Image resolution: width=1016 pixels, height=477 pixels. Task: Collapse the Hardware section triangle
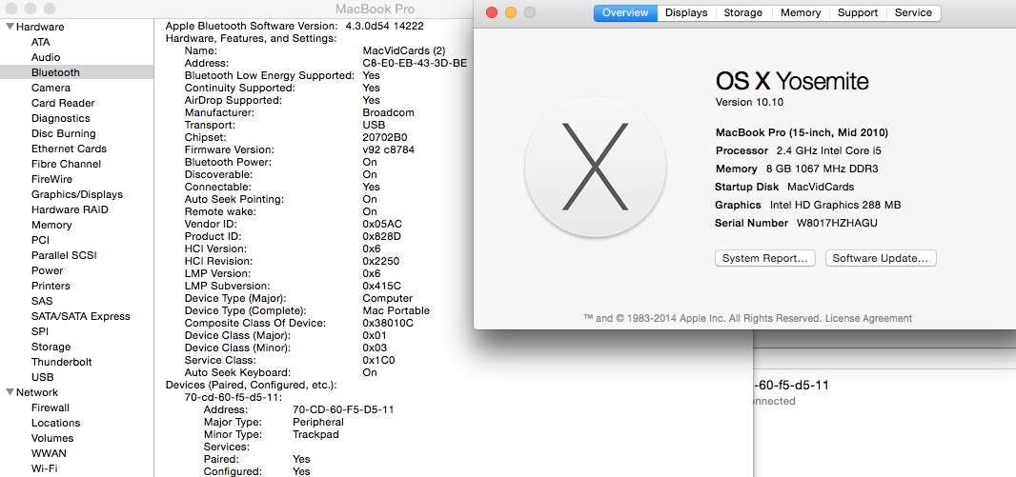(10, 28)
